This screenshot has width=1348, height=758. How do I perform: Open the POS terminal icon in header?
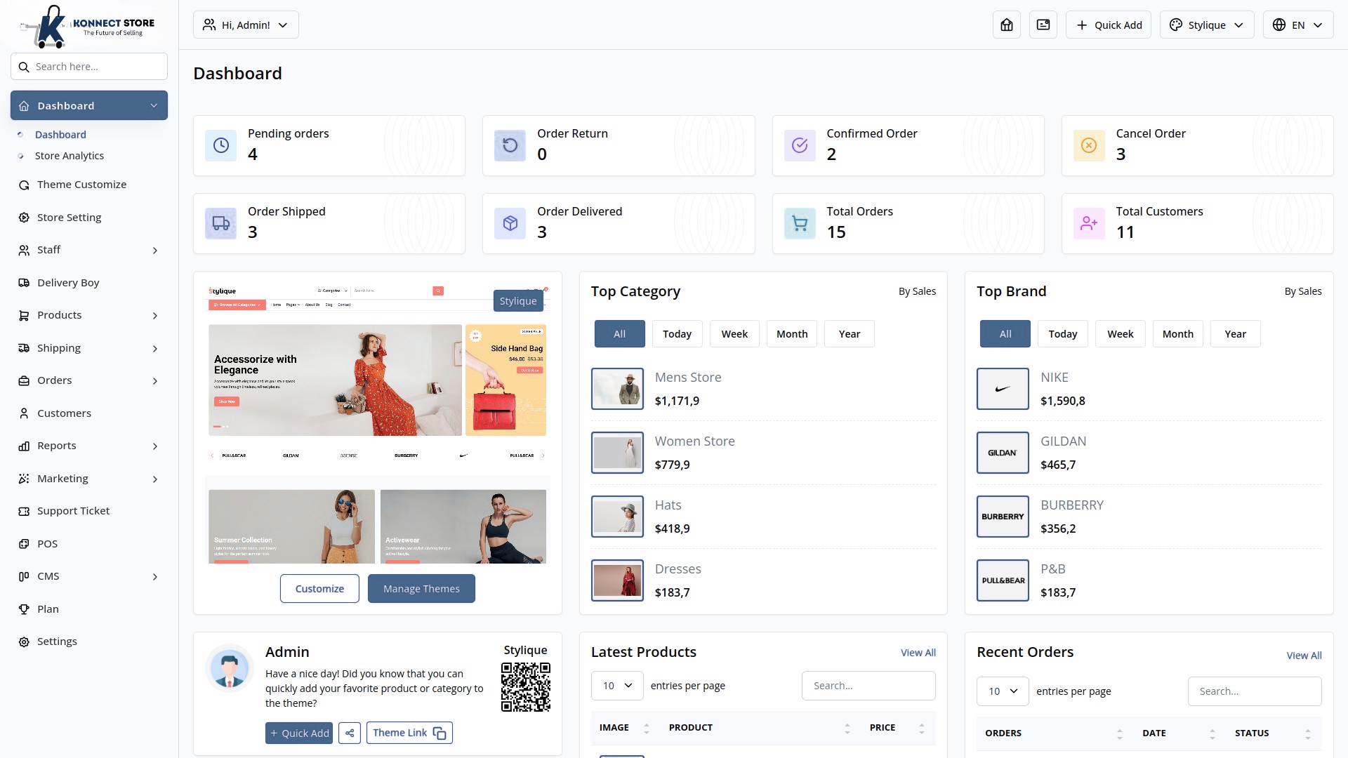(x=1043, y=25)
